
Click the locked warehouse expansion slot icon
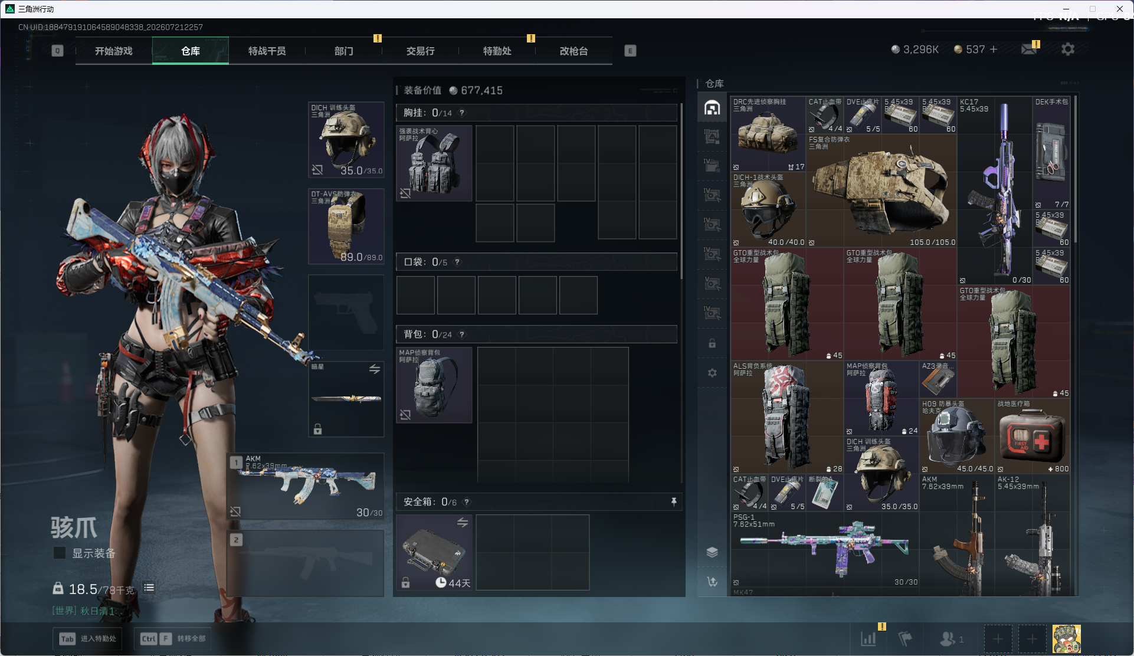(712, 343)
